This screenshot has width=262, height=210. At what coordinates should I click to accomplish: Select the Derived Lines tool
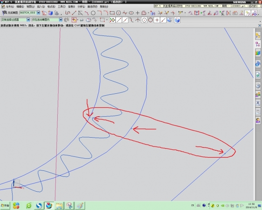(x=81, y=13)
